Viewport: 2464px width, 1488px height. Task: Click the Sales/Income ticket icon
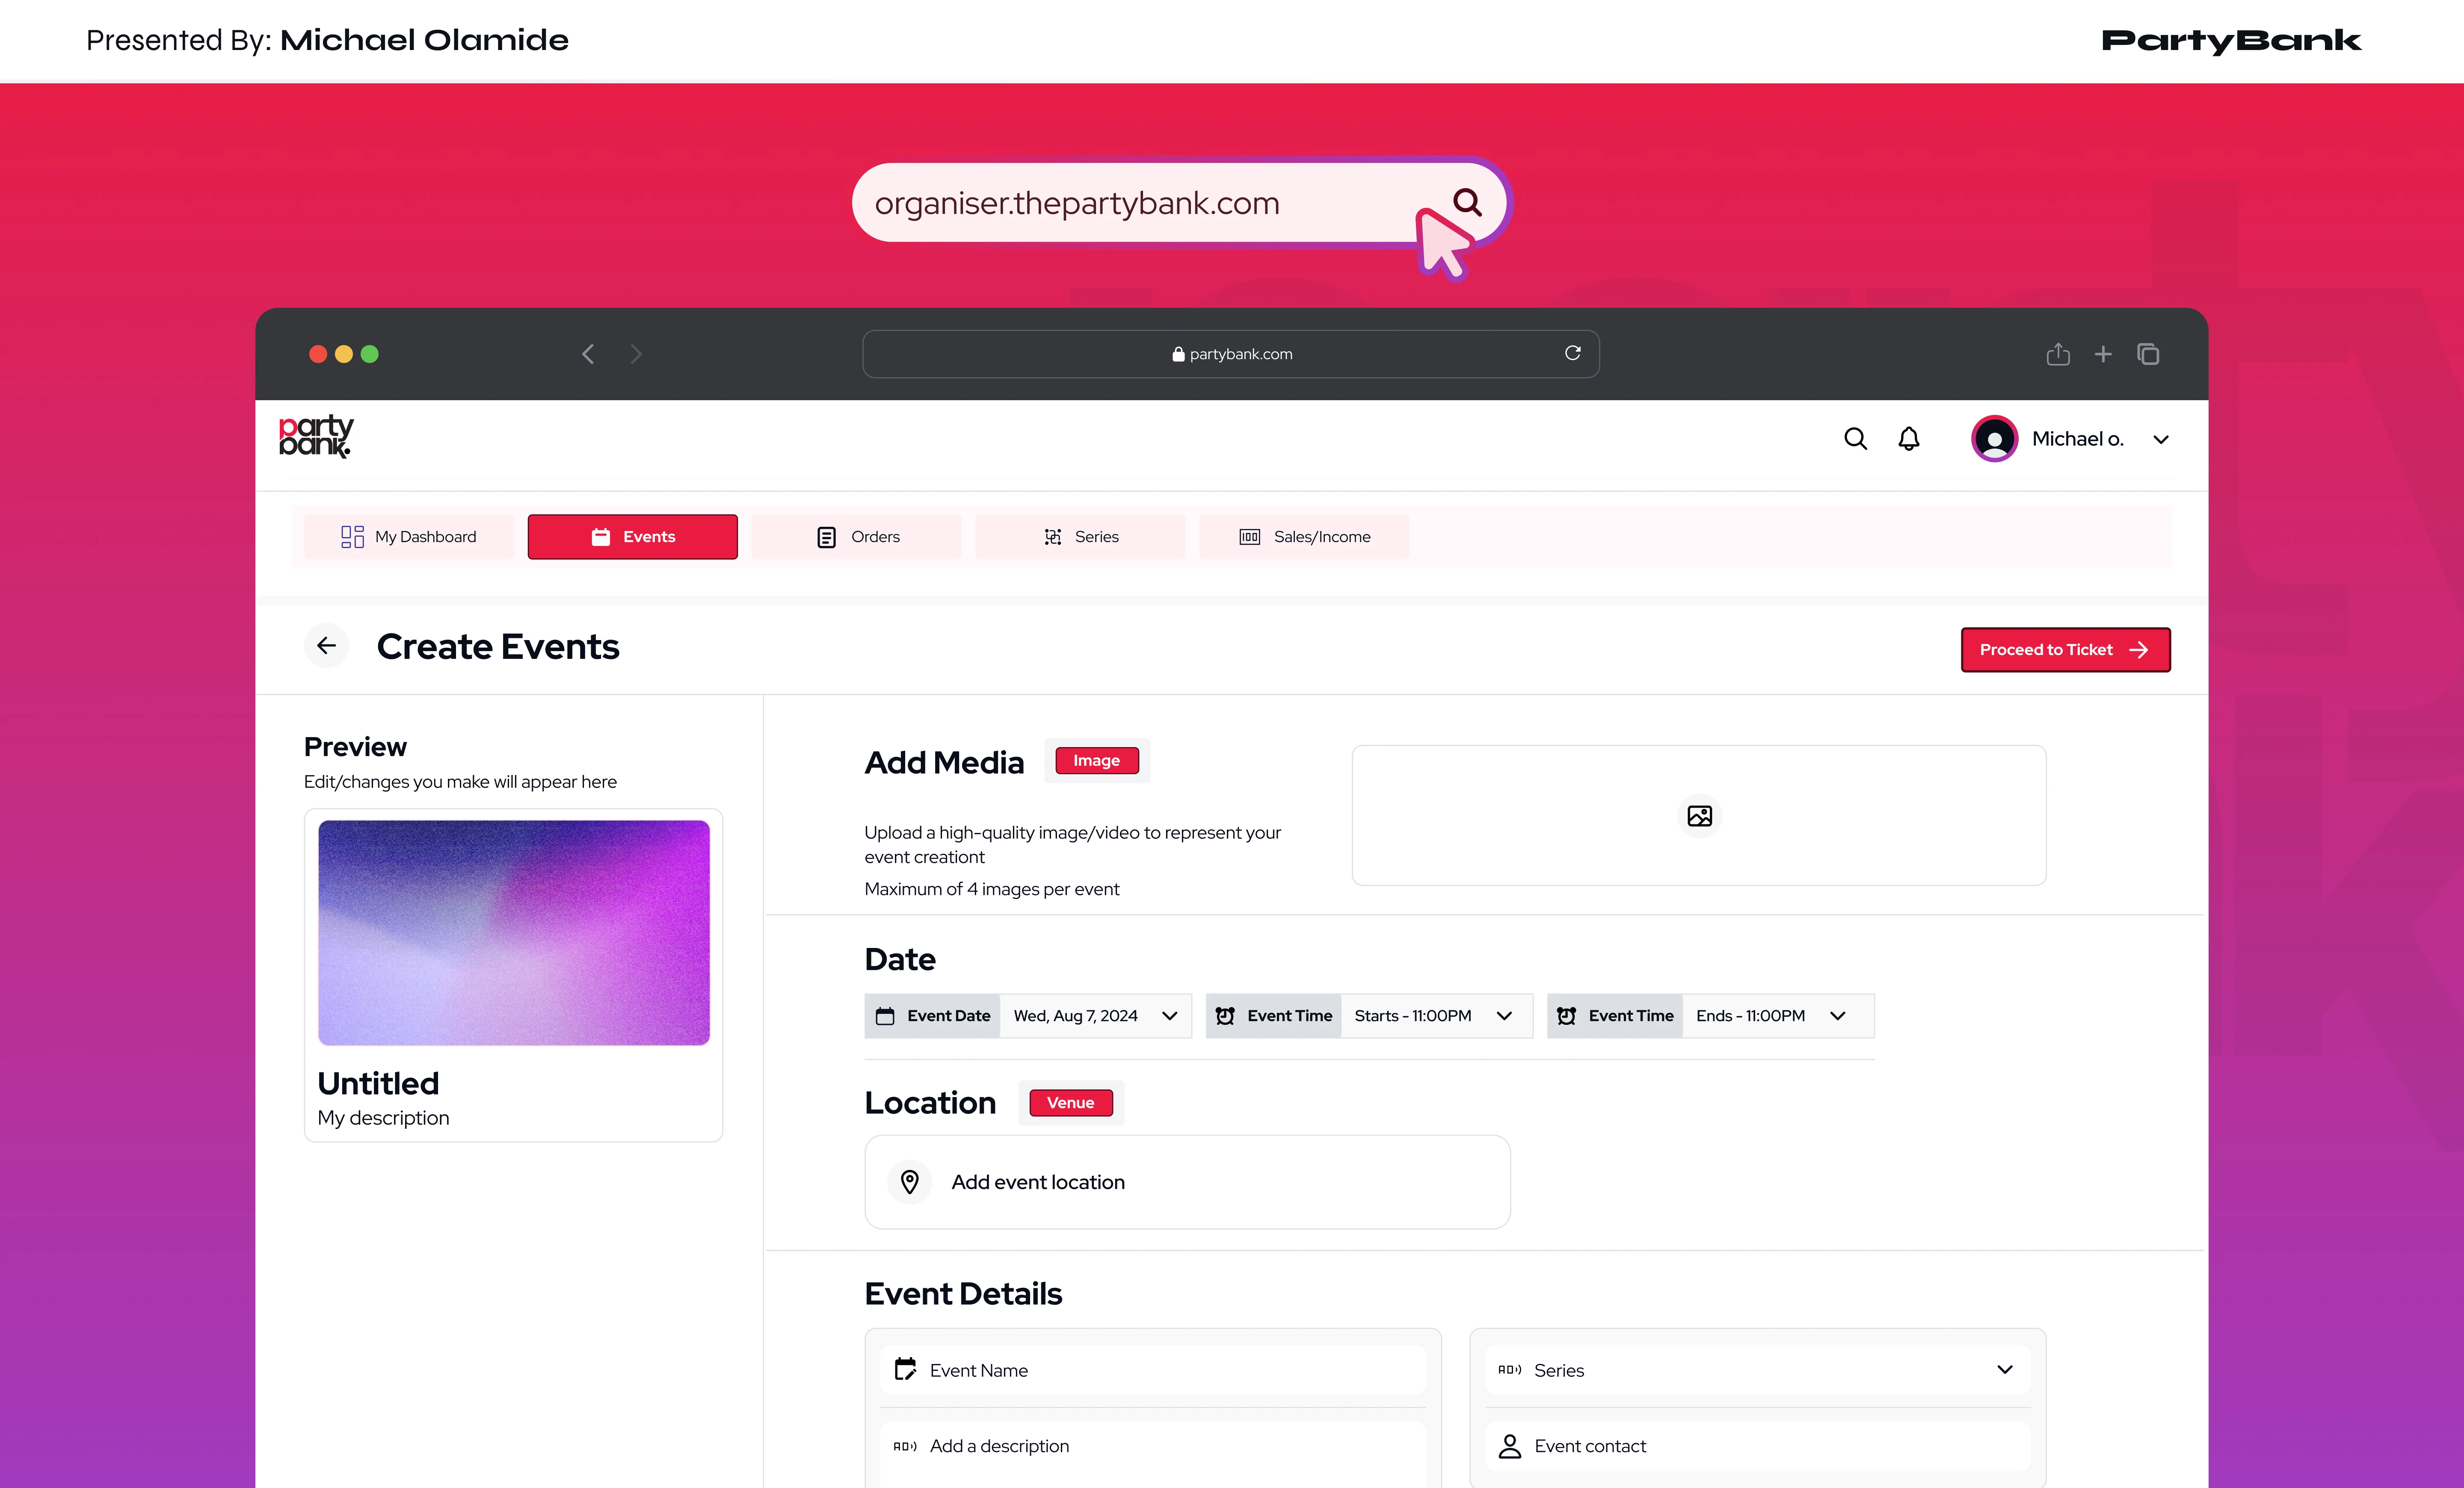click(1249, 537)
